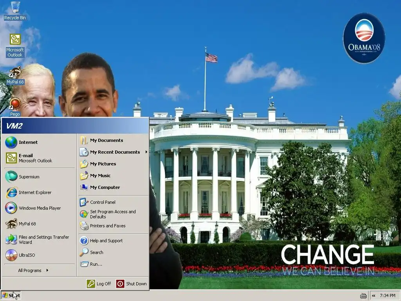401x301 pixels.
Task: Open the Pego desktop shortcut
Action: click(x=15, y=107)
